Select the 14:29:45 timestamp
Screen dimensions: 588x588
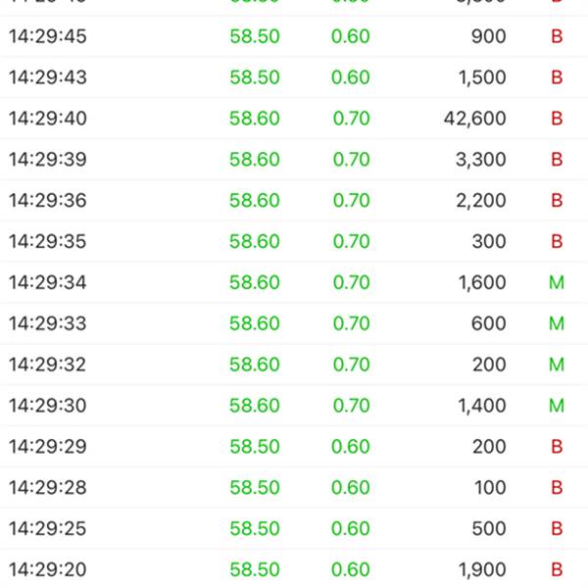48,36
